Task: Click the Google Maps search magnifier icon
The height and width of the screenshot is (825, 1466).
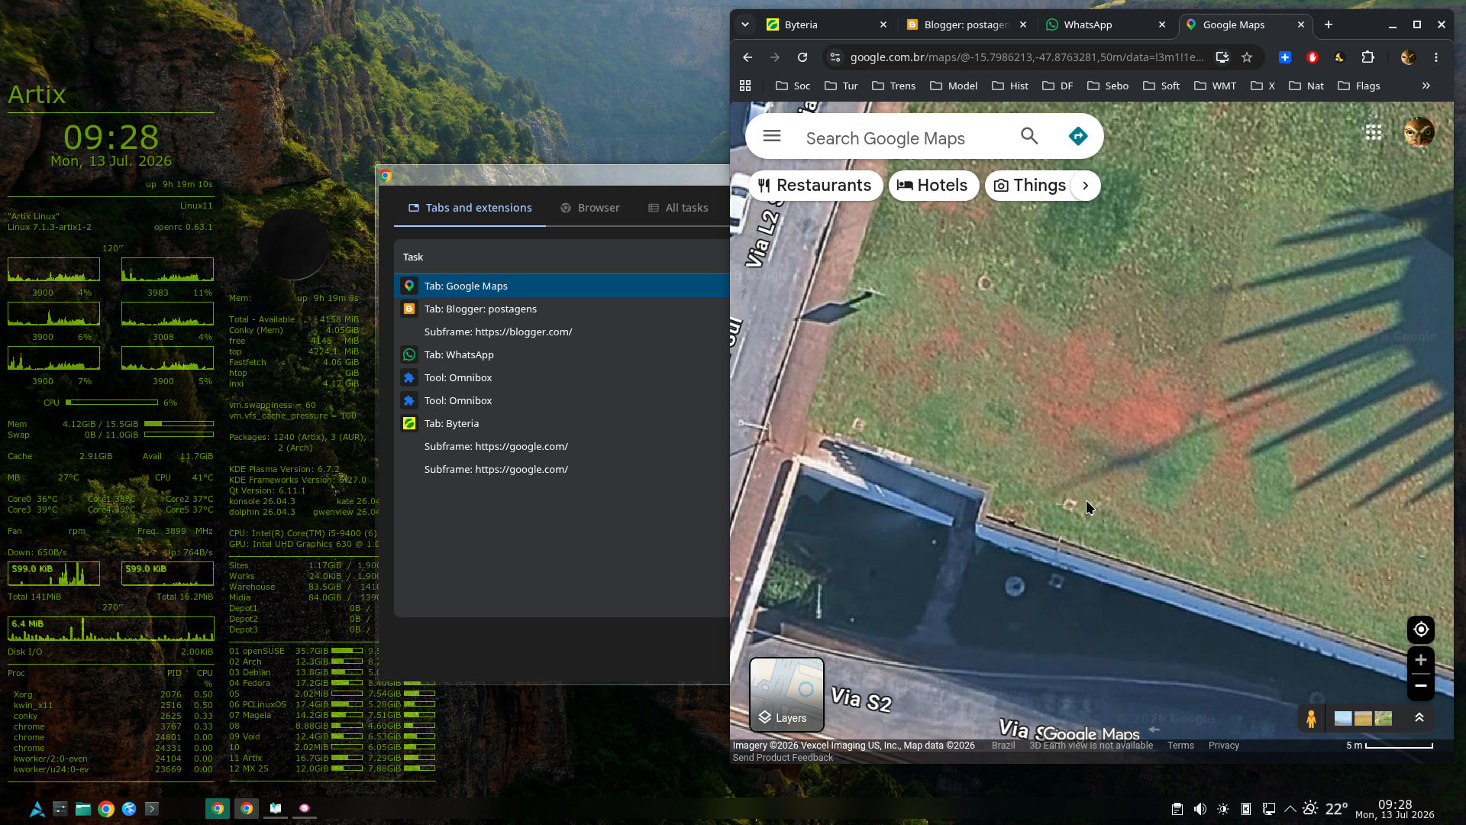Action: click(1029, 136)
